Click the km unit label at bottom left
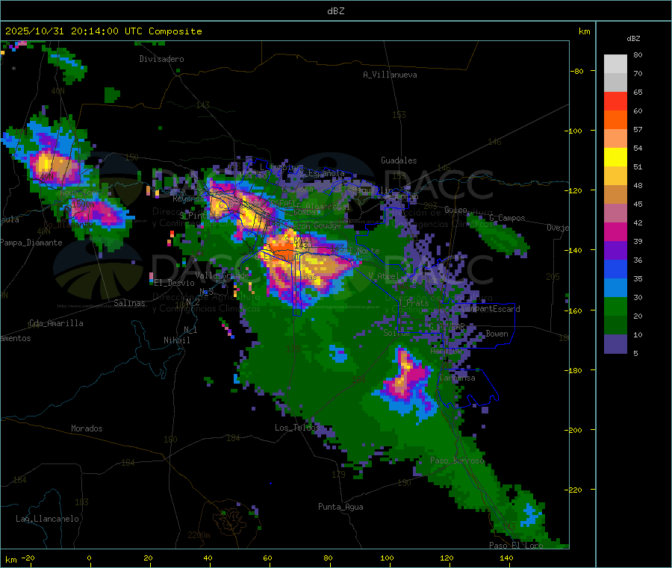The width and height of the screenshot is (672, 568). pyautogui.click(x=10, y=560)
